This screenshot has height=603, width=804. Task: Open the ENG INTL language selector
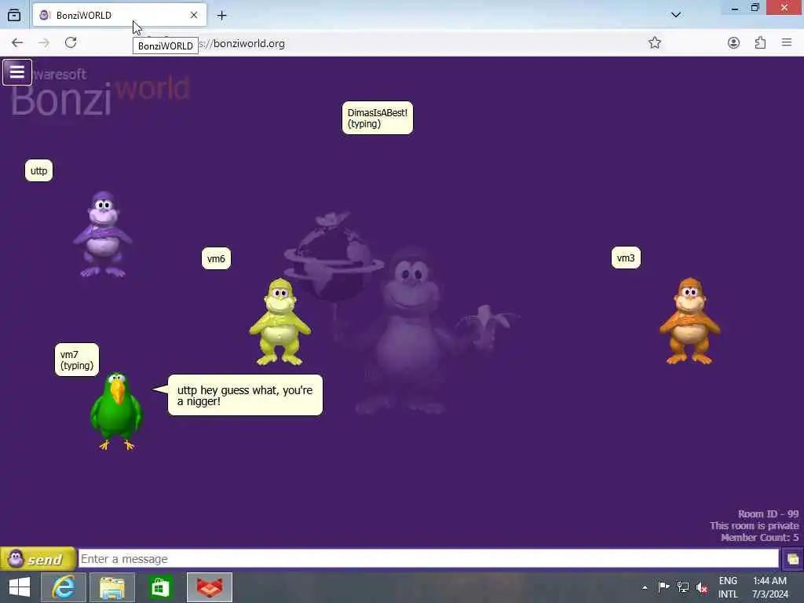coord(728,587)
